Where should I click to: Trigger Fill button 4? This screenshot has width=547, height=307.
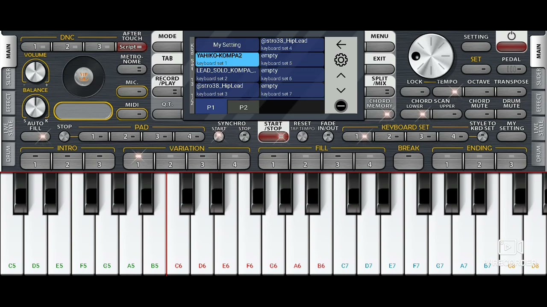pos(370,161)
